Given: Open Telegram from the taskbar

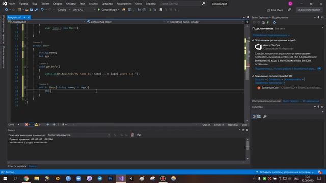Looking at the screenshot, I should click(100, 178).
